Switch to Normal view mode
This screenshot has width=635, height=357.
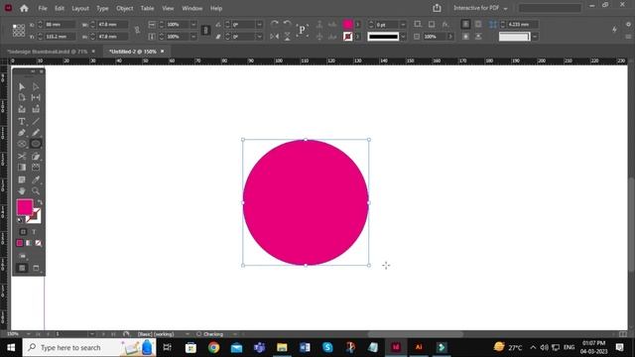(x=22, y=268)
